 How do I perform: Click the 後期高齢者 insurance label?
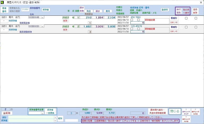25,23
